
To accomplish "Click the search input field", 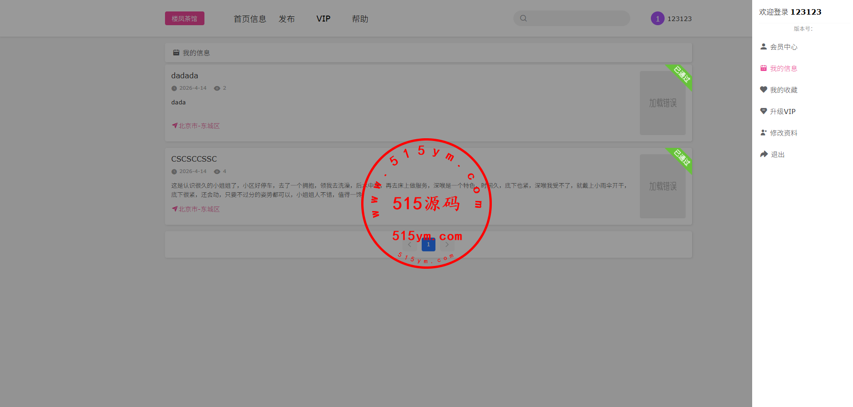I will 578,18.
